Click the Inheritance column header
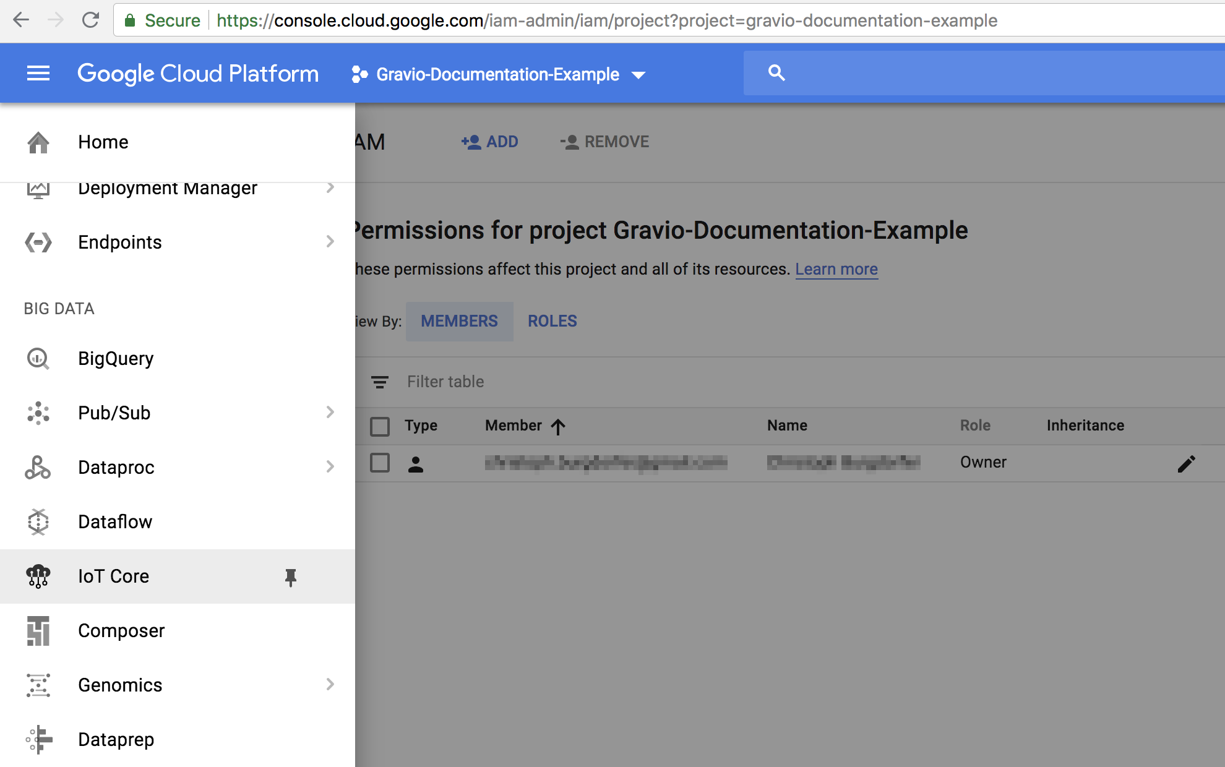 pos(1085,426)
